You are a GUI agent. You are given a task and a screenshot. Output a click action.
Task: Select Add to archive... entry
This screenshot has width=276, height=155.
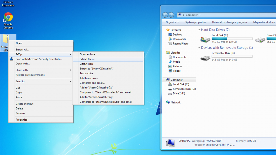pos(108,78)
